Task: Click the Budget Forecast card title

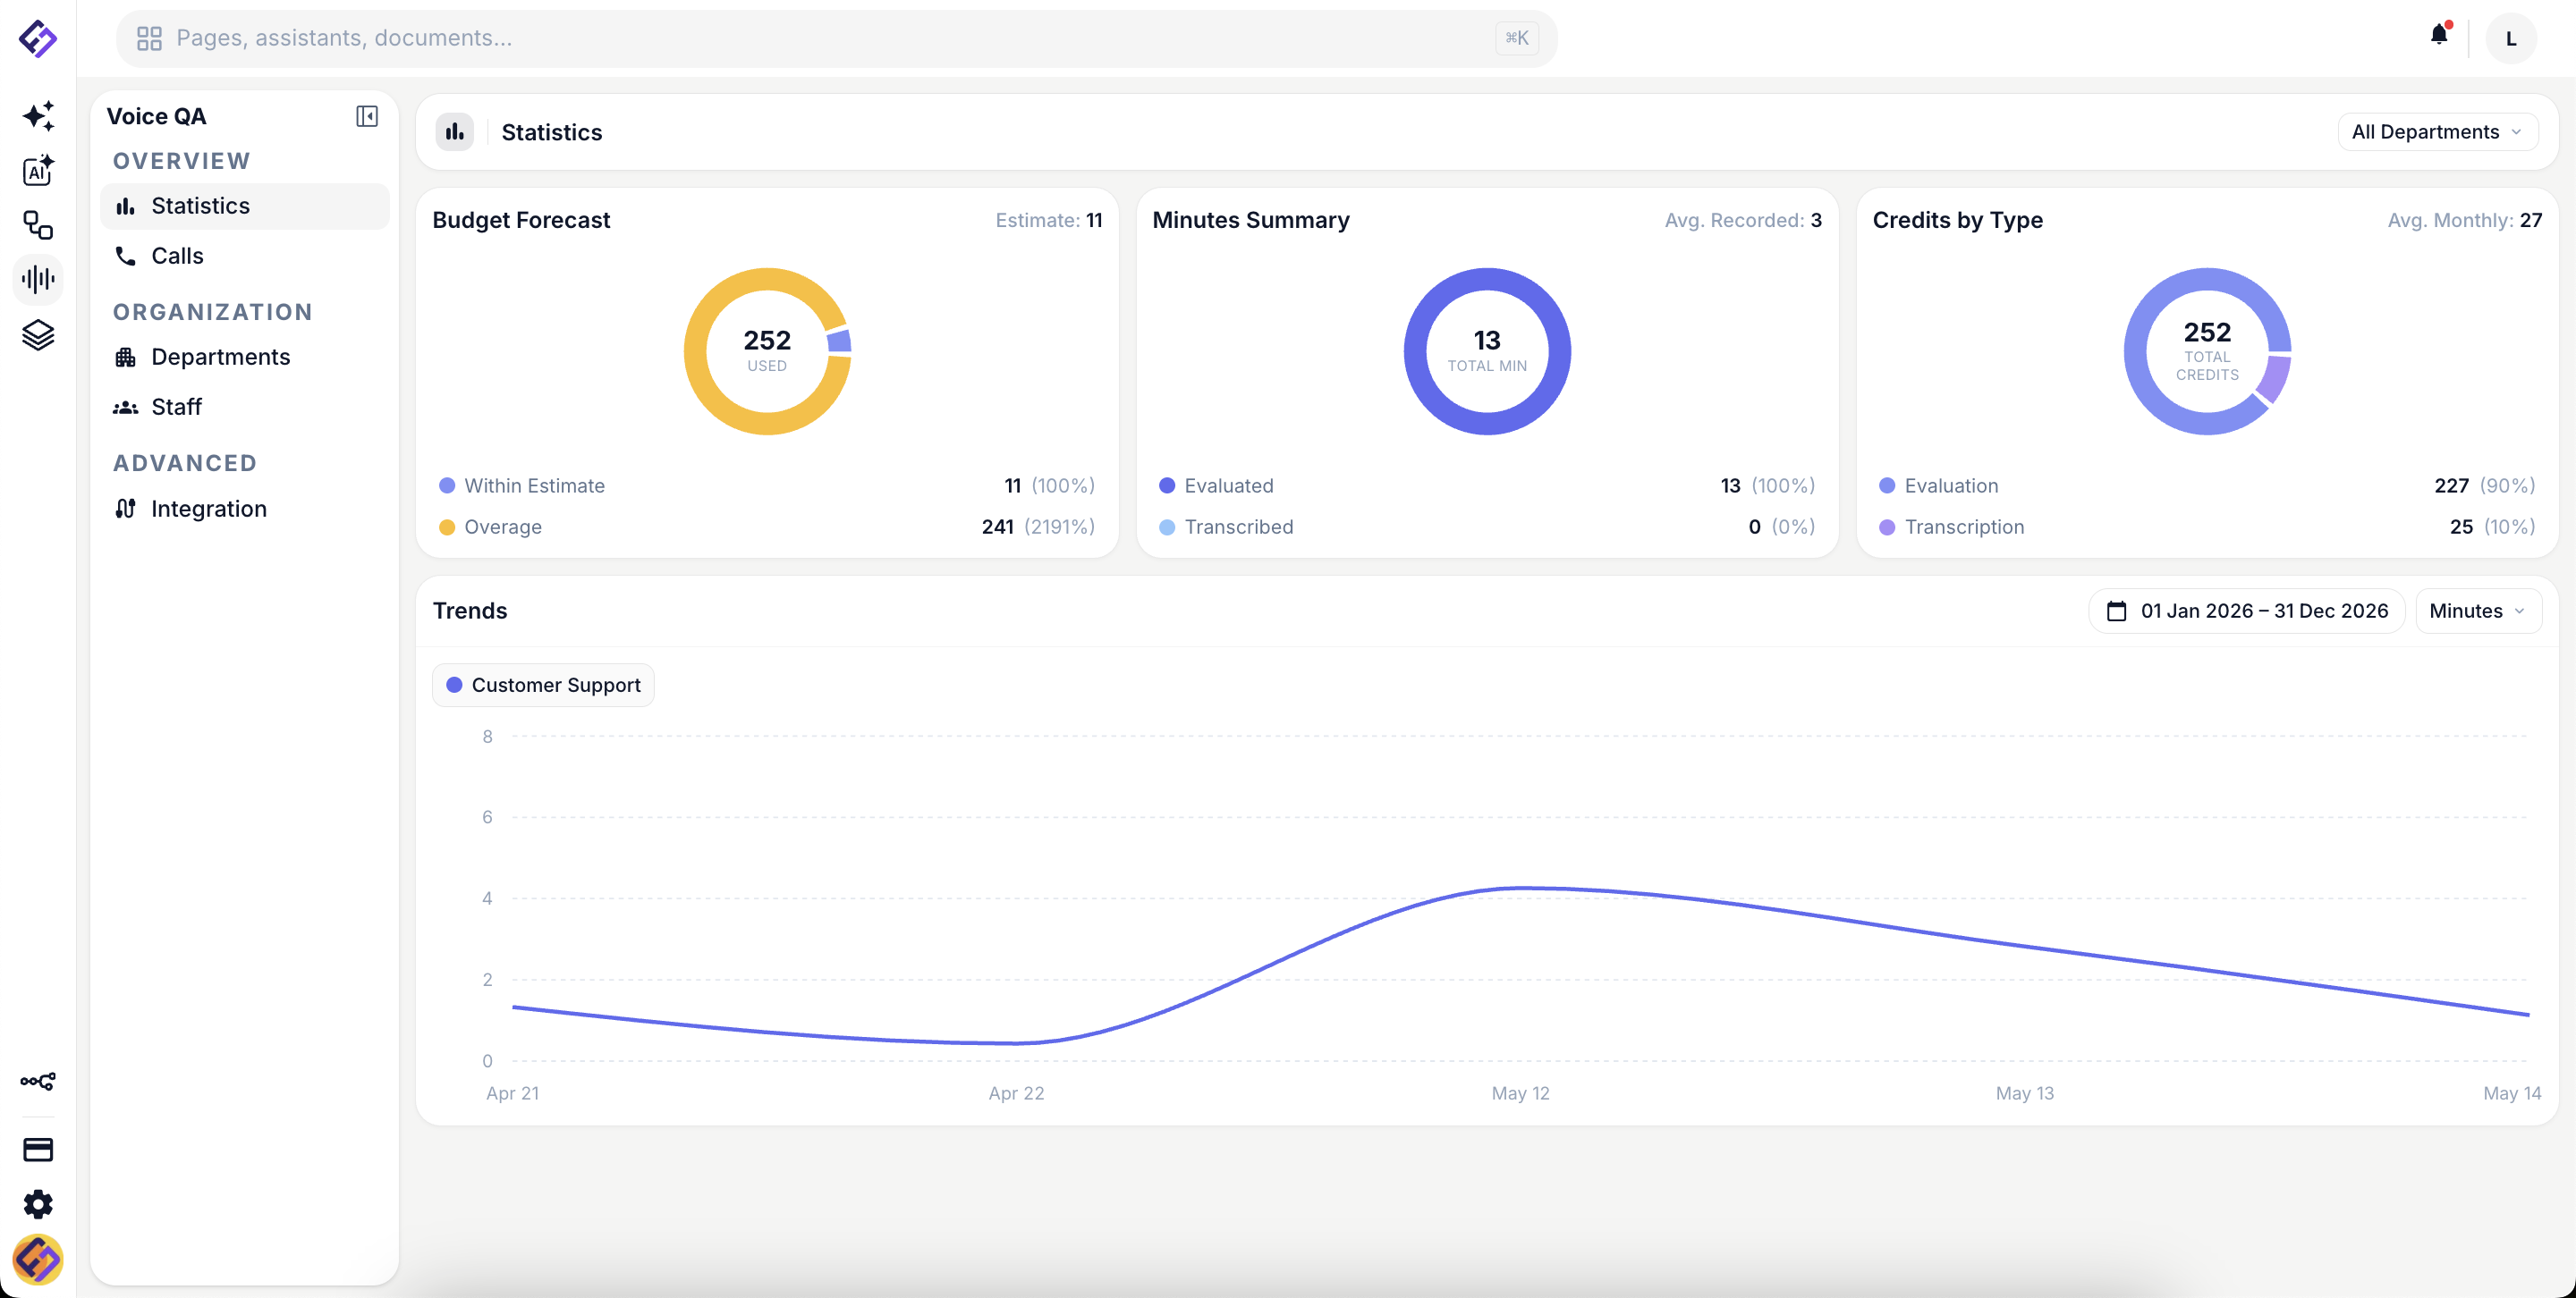Action: click(521, 220)
